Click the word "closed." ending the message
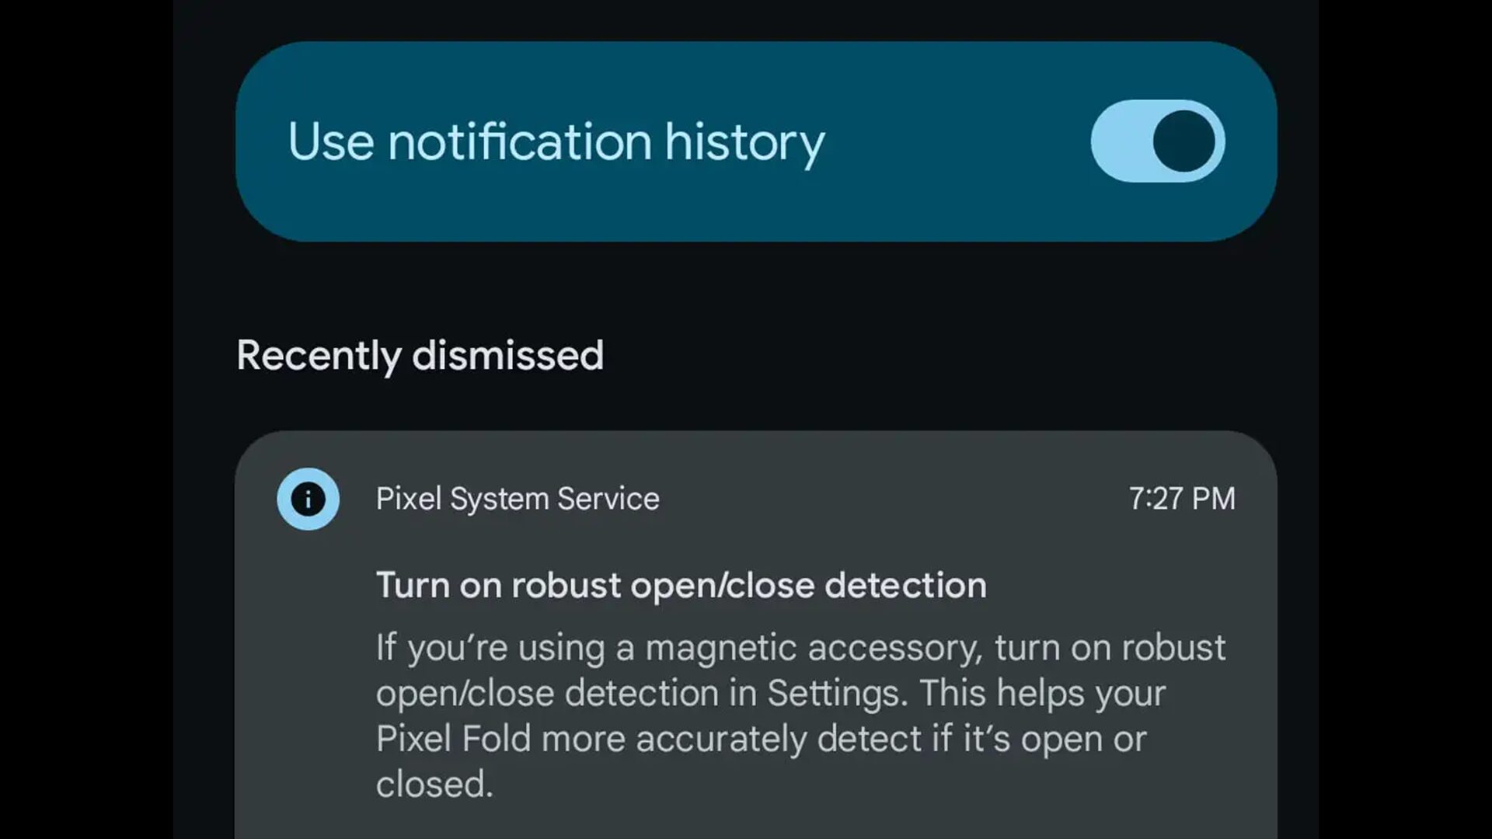The image size is (1492, 839). [x=434, y=784]
